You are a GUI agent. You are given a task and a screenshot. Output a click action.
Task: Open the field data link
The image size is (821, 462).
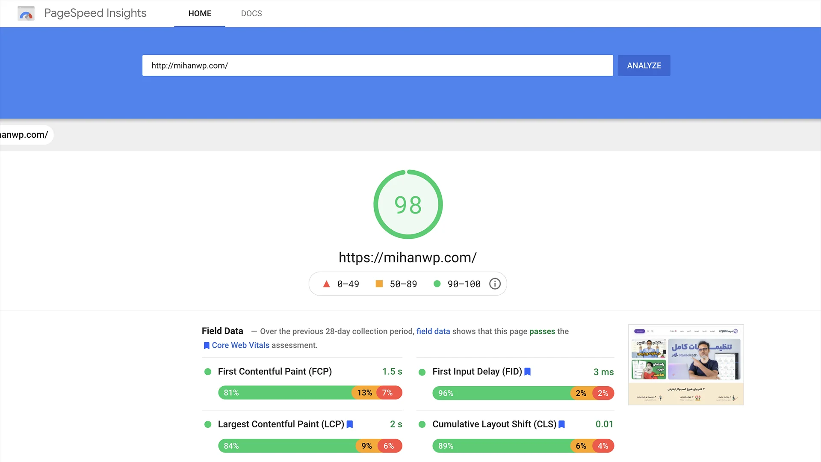[x=433, y=331]
